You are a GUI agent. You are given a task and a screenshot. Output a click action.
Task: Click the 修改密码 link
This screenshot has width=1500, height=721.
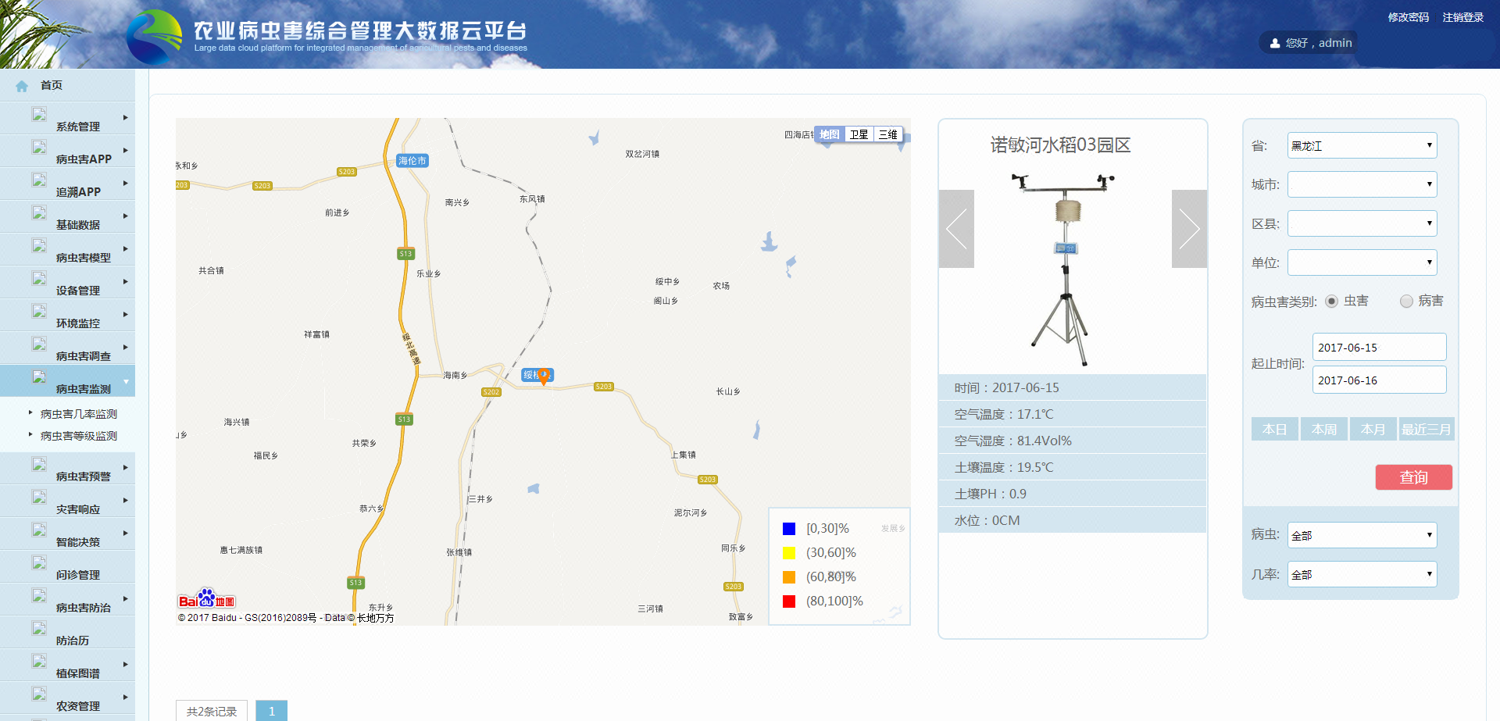pyautogui.click(x=1409, y=17)
